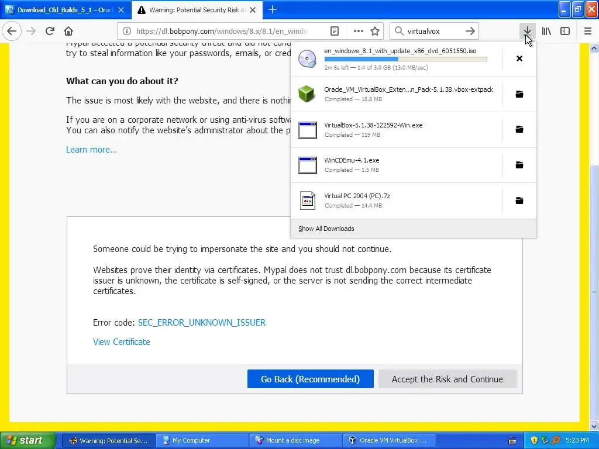This screenshot has width=599, height=449.
Task: Open folder containing VirtualBox-5.1.38 installer
Action: tap(519, 129)
